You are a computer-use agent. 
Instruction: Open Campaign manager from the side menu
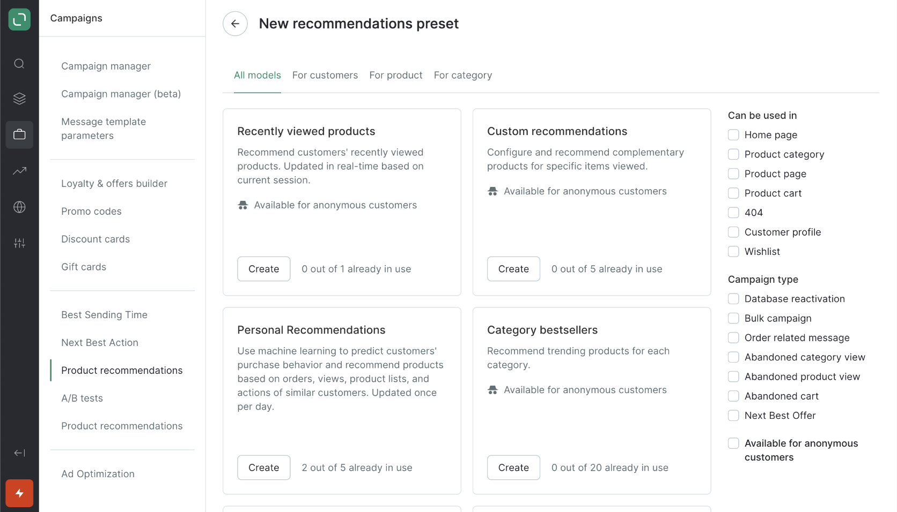(106, 66)
